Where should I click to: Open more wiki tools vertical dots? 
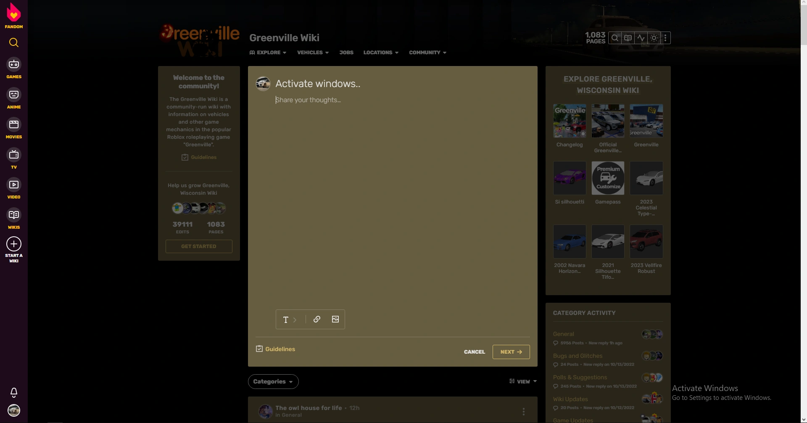[665, 38]
